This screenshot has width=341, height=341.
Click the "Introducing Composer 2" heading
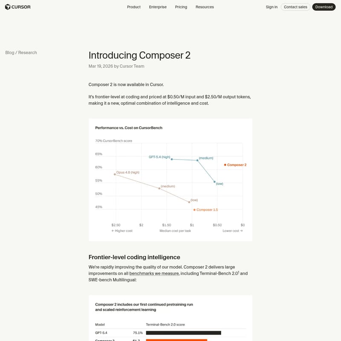[x=139, y=55]
